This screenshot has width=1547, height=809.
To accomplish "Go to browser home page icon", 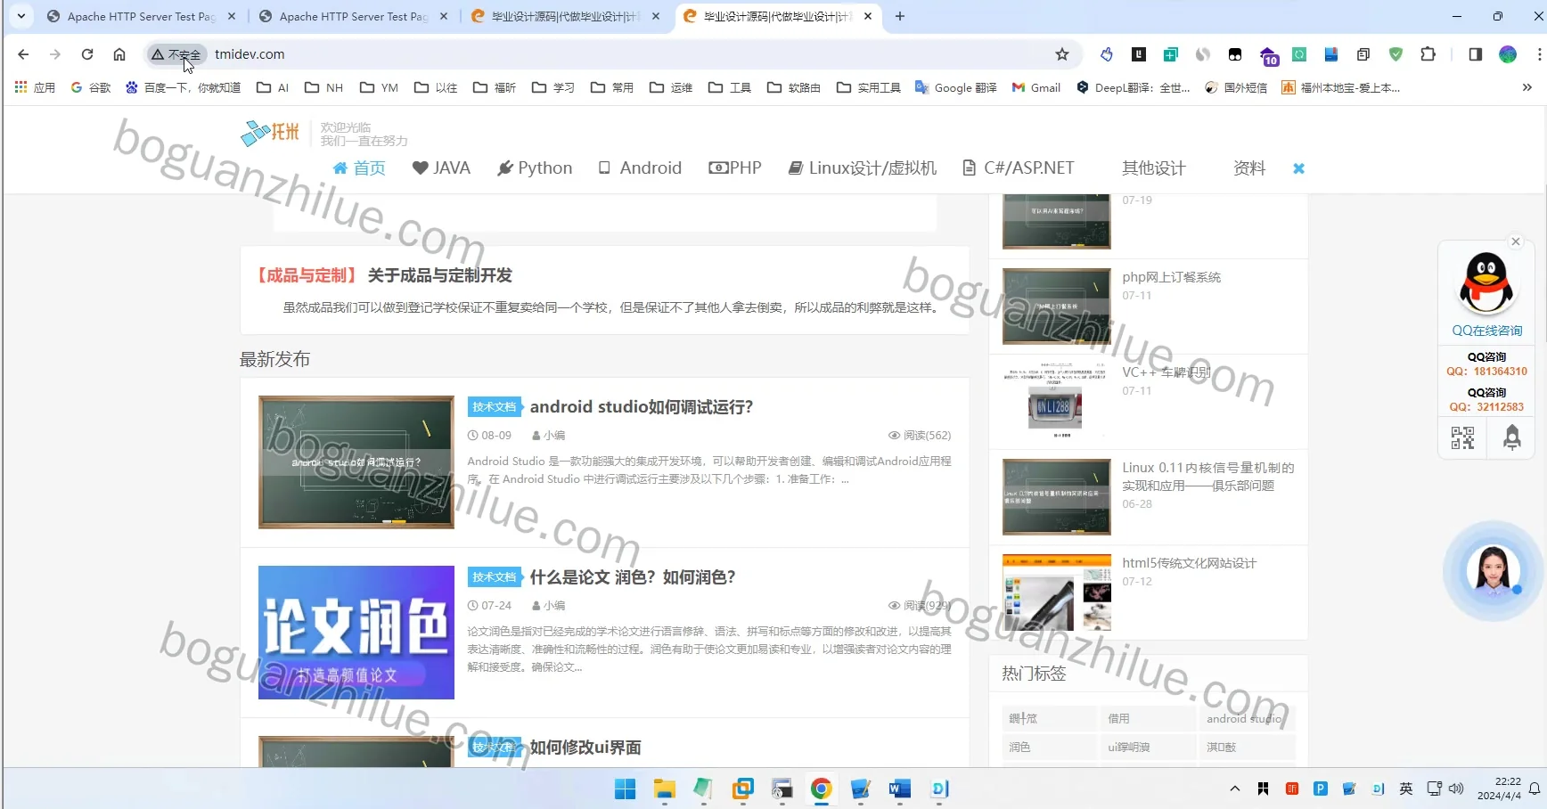I will (119, 54).
